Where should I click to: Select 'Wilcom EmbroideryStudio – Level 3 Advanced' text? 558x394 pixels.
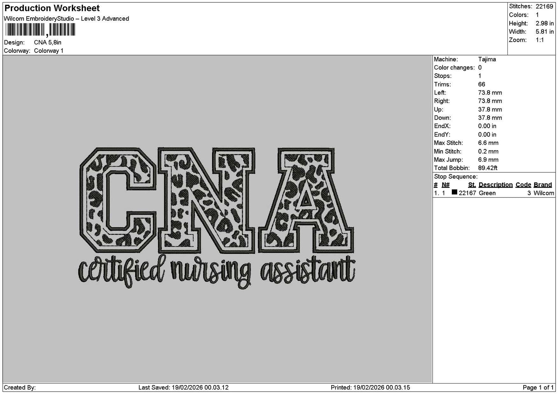66,19
